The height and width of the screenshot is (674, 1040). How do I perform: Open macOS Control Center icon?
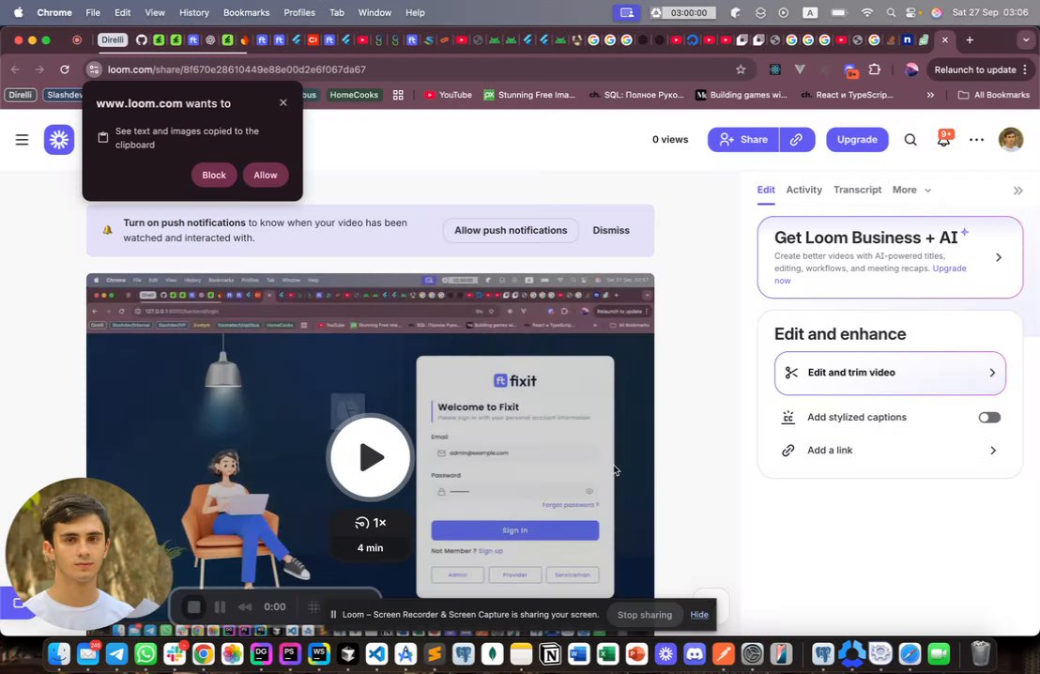[x=912, y=12]
